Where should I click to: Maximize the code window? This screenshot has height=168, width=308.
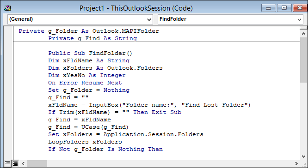click(284, 8)
